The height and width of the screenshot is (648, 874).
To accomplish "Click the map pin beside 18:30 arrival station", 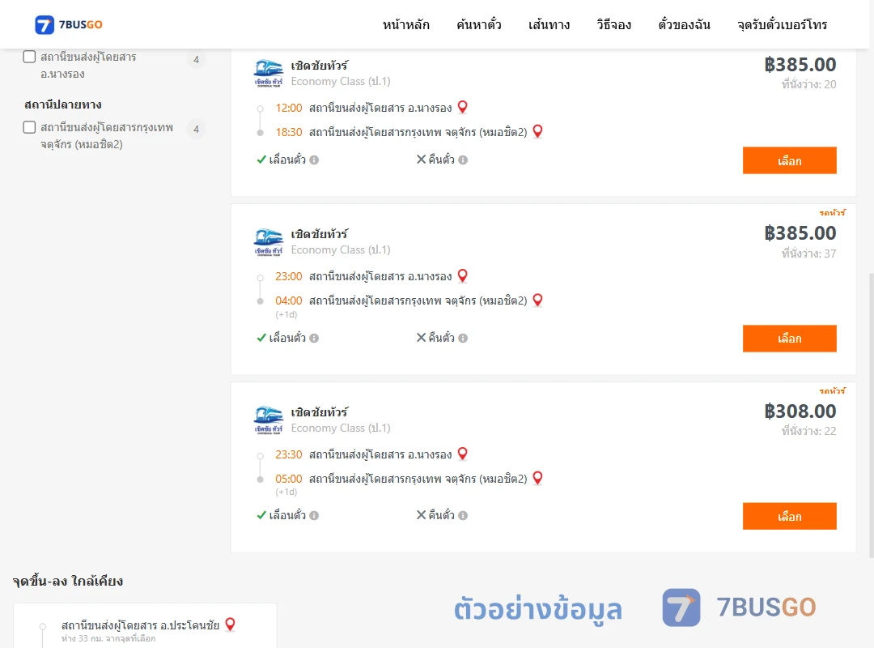I will click(x=538, y=132).
